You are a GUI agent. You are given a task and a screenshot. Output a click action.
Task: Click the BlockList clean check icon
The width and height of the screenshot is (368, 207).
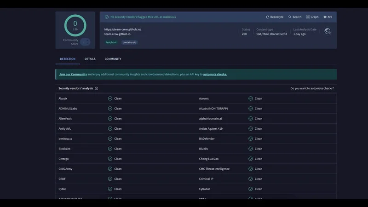coord(110,149)
